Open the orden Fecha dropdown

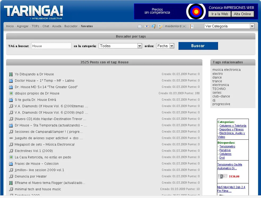(x=165, y=46)
